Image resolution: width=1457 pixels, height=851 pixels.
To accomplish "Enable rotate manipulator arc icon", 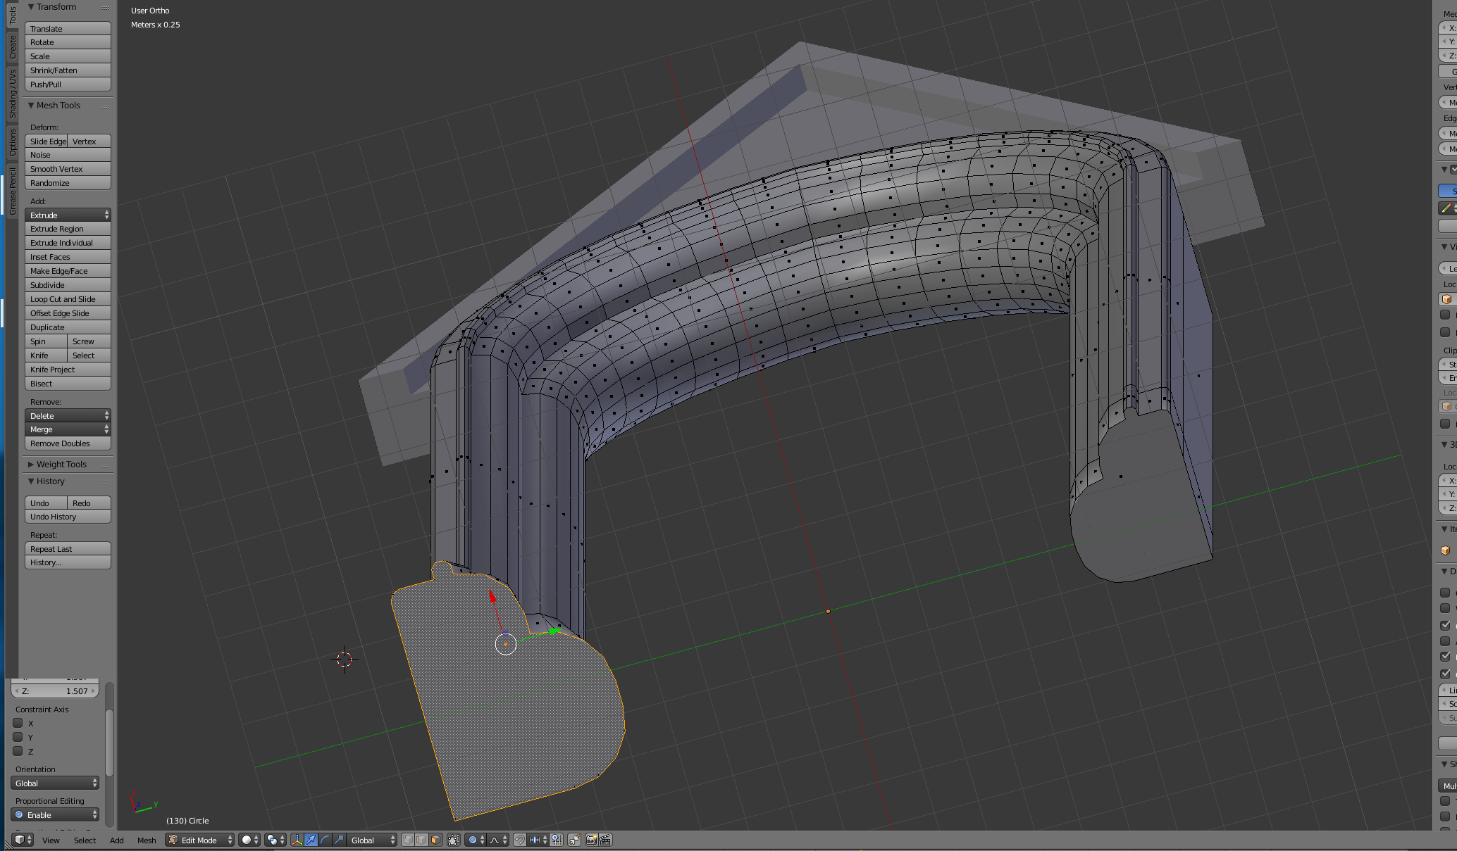I will point(325,840).
